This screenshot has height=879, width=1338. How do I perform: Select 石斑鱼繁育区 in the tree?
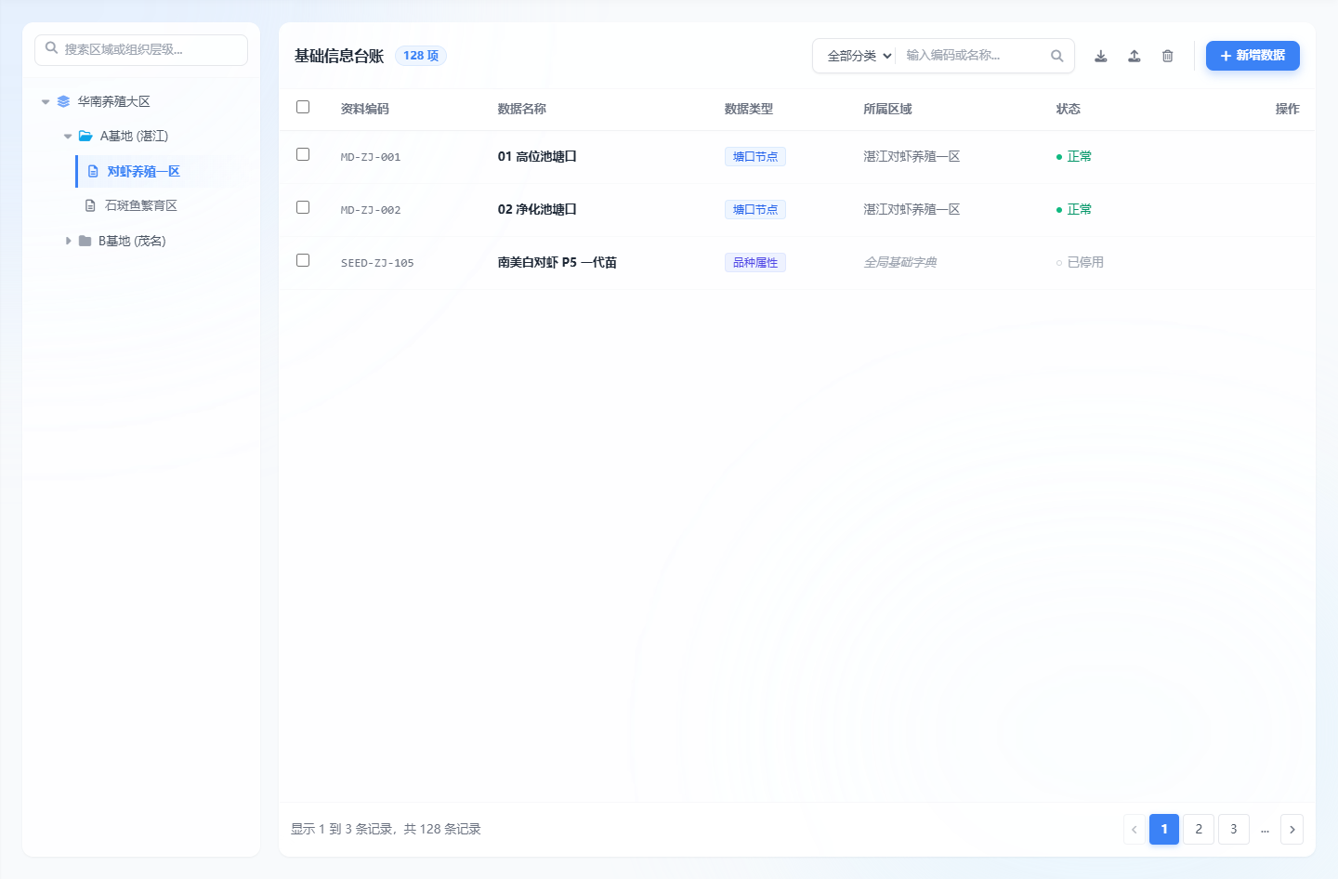pyautogui.click(x=141, y=205)
